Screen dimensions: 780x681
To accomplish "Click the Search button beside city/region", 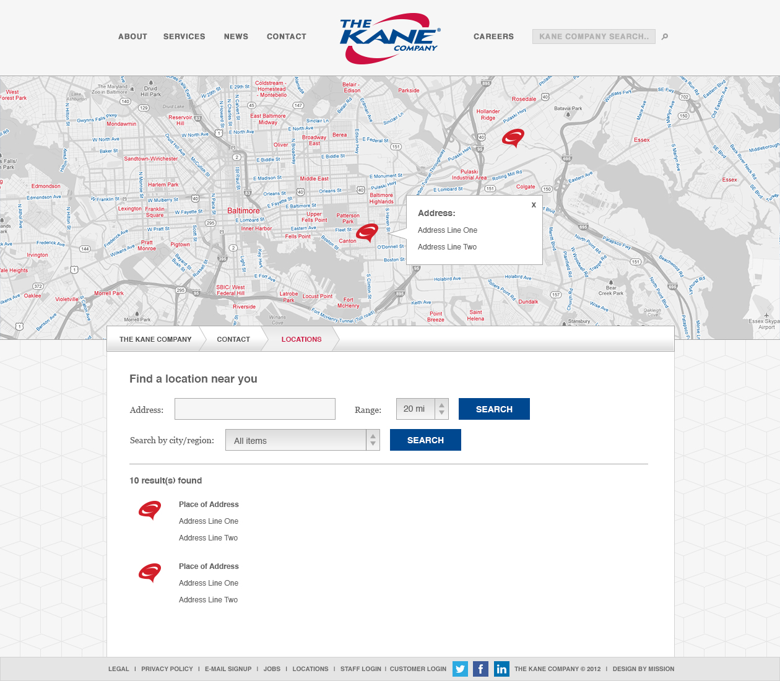I will point(425,440).
